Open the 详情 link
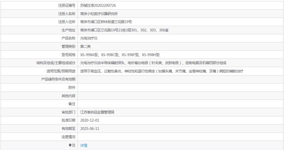285x150 pixels. pyautogui.click(x=84, y=145)
